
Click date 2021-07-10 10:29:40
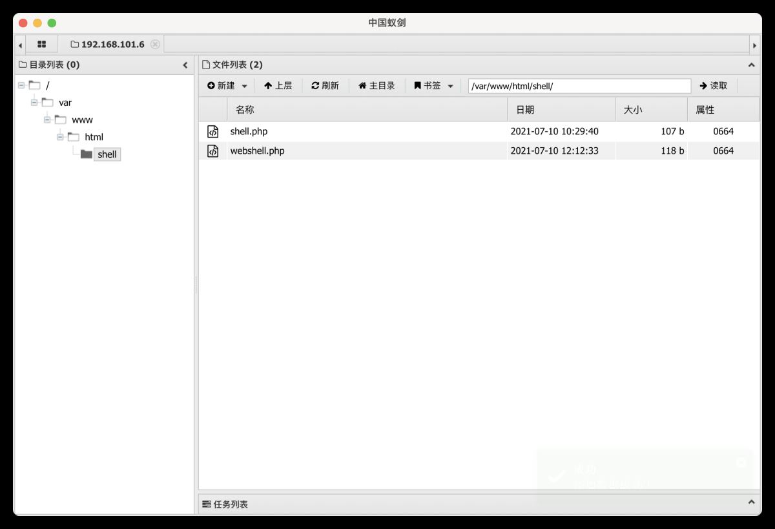coord(554,132)
